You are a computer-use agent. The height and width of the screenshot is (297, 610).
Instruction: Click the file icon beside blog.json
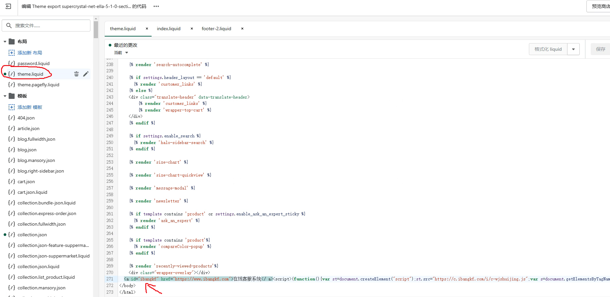tap(12, 150)
